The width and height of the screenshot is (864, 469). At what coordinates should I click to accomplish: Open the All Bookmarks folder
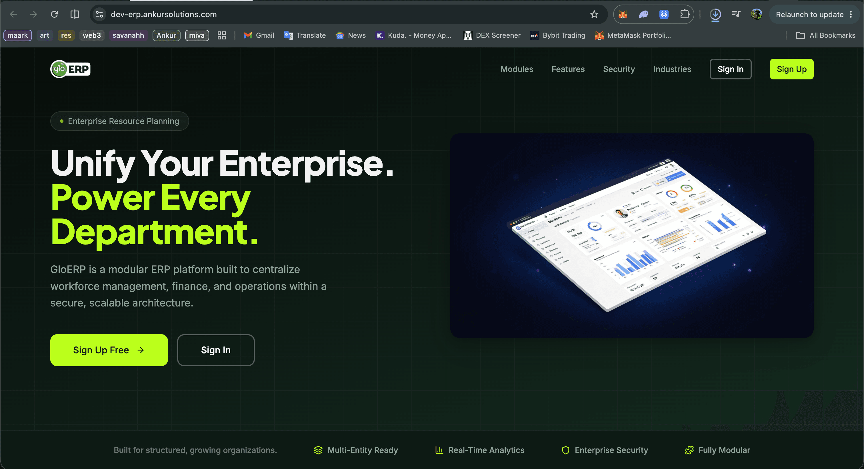click(826, 35)
